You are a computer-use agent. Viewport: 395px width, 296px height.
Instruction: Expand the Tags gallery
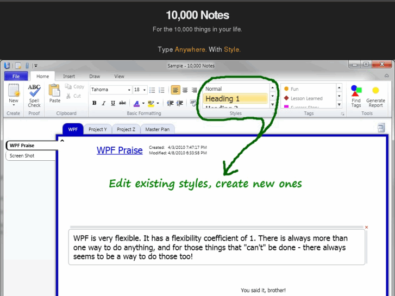point(339,104)
